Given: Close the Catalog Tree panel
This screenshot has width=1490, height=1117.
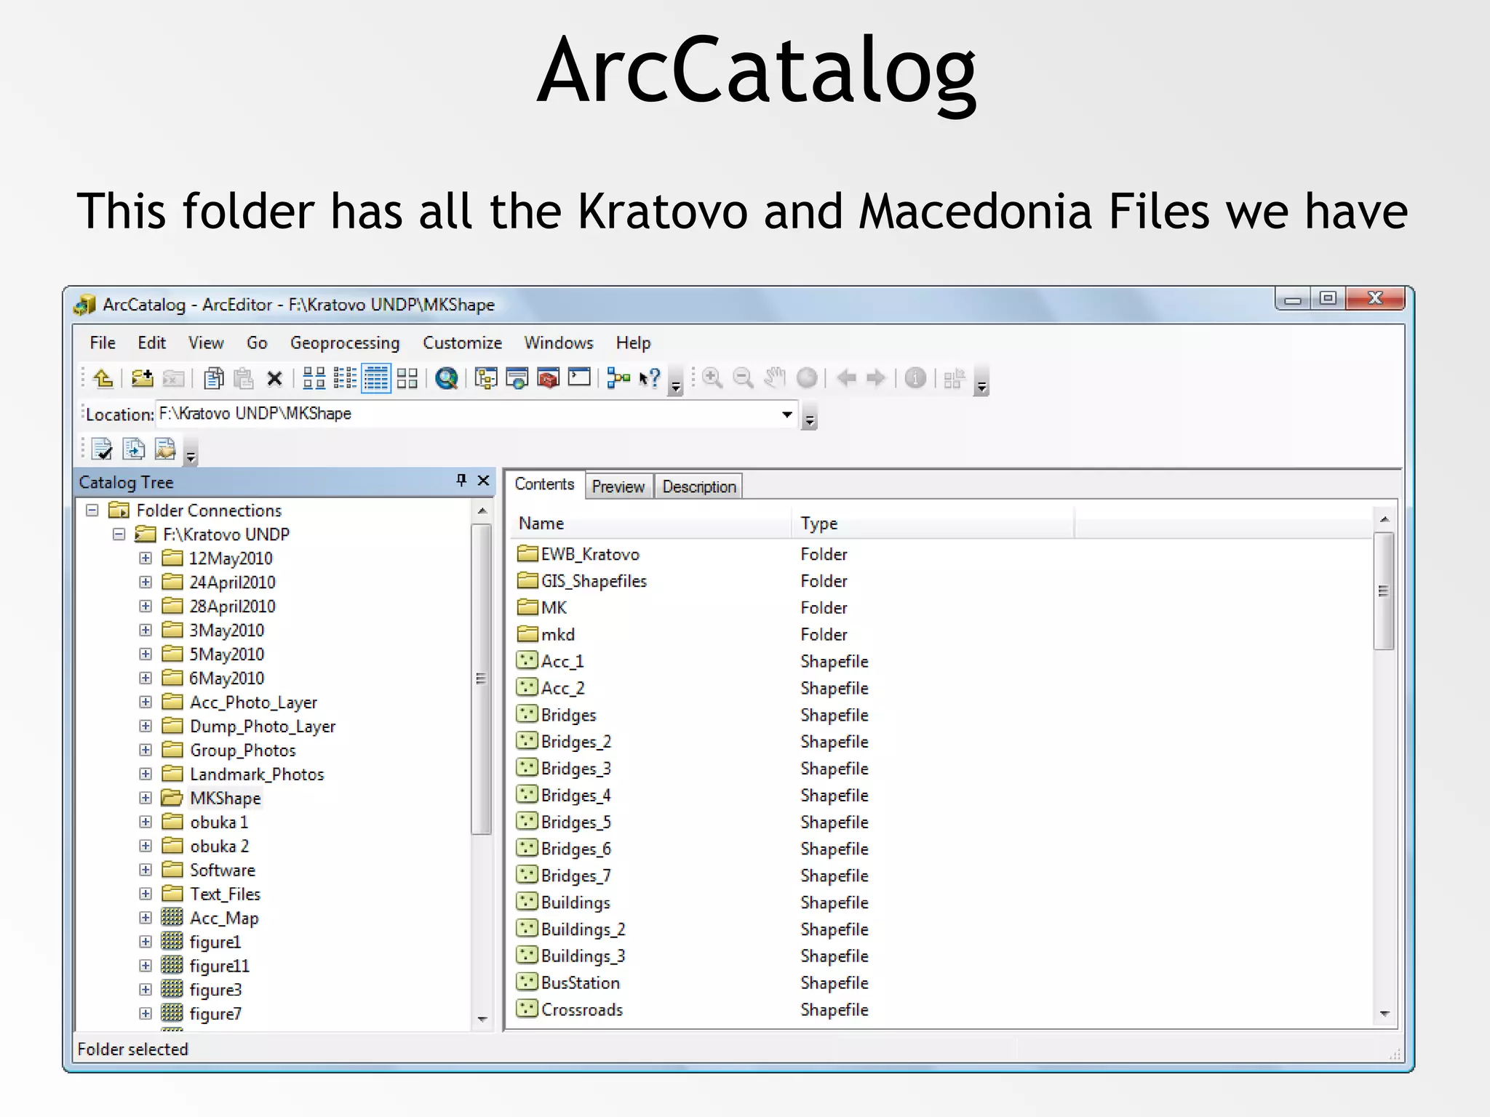Looking at the screenshot, I should [x=483, y=480].
